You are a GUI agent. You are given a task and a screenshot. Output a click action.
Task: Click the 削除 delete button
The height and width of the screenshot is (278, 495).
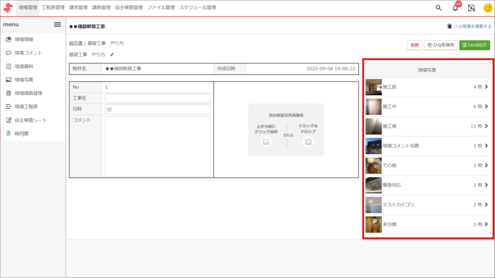415,45
